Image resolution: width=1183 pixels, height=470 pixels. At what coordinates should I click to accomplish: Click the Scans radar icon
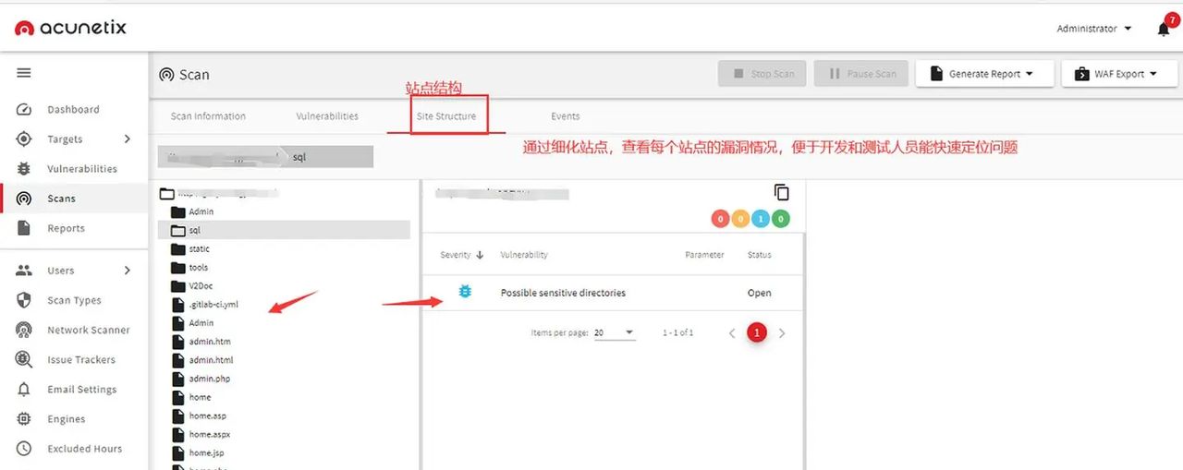25,199
